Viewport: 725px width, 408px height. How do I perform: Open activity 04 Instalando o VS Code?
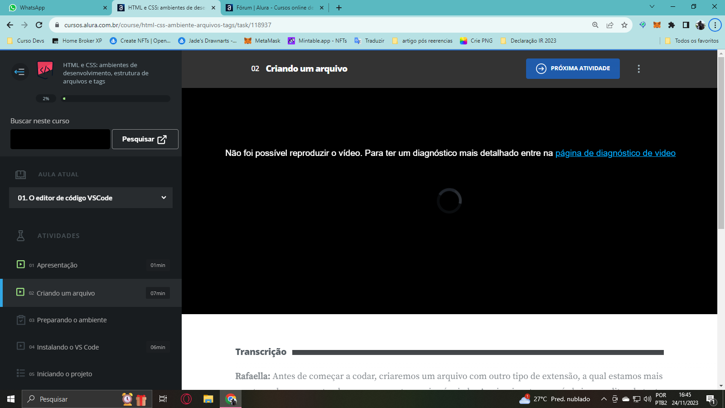[x=91, y=347]
